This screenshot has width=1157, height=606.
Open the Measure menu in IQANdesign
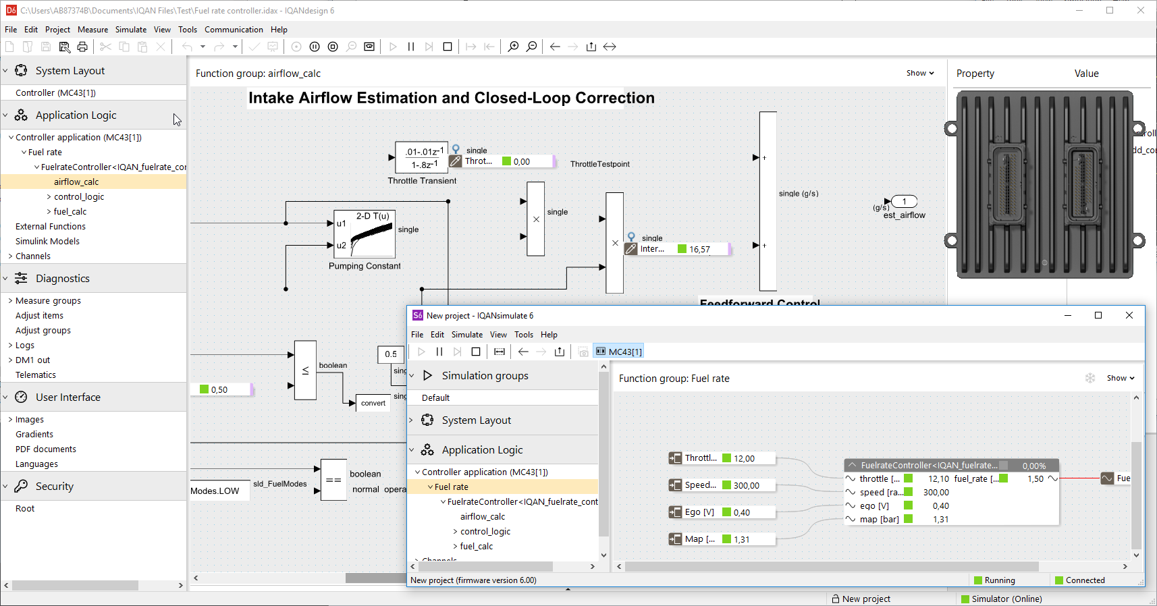tap(92, 30)
